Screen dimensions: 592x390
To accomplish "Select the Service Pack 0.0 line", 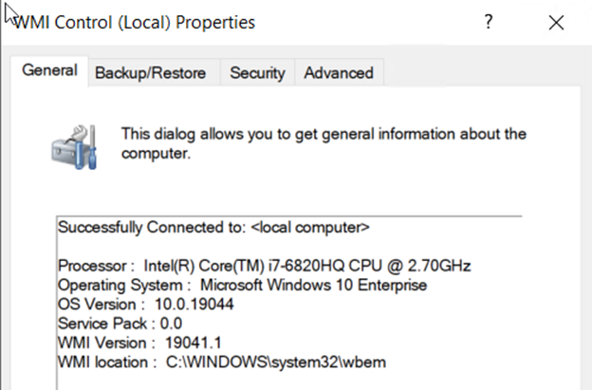I will (120, 324).
